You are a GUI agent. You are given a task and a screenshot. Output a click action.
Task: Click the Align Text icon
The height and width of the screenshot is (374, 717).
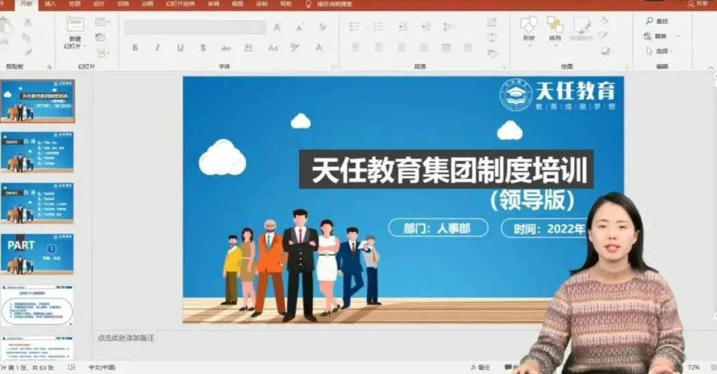492,38
